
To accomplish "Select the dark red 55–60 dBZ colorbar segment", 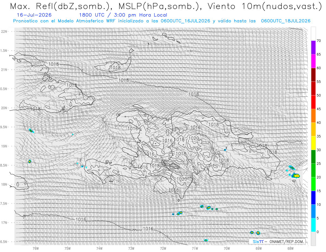I will tap(313, 75).
